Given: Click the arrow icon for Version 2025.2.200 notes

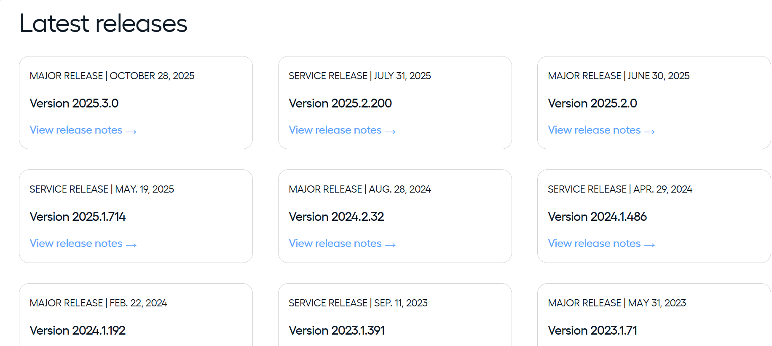Looking at the screenshot, I should click(x=390, y=131).
